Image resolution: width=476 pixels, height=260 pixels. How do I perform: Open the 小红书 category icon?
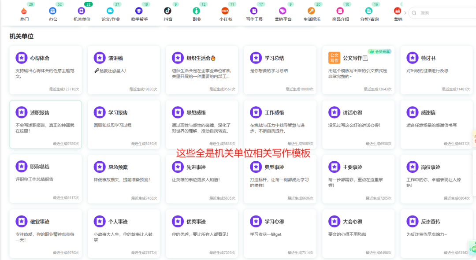(x=225, y=10)
